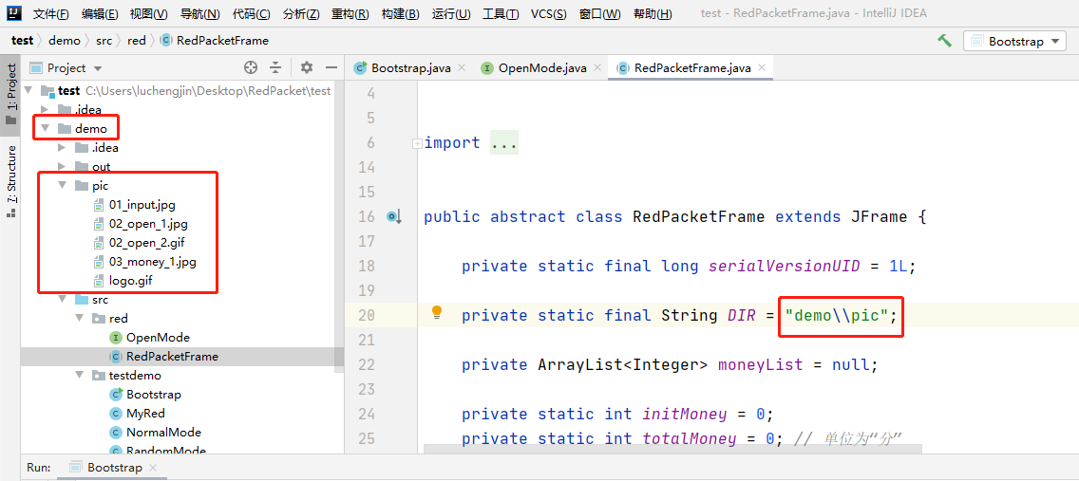Open the 工具(T) menu
1079x481 pixels.
[501, 13]
